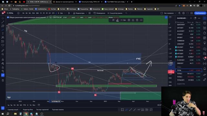Open drawing settings gear in floating toolbar
207x116 pixels.
pyautogui.click(x=129, y=20)
